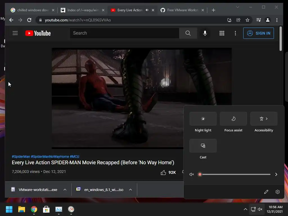Open sound output chevron beside volume slider
The image size is (288, 216).
[x=276, y=174]
